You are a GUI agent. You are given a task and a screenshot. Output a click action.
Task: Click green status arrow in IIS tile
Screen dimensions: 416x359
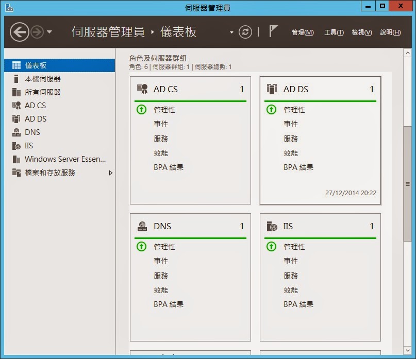click(x=272, y=247)
